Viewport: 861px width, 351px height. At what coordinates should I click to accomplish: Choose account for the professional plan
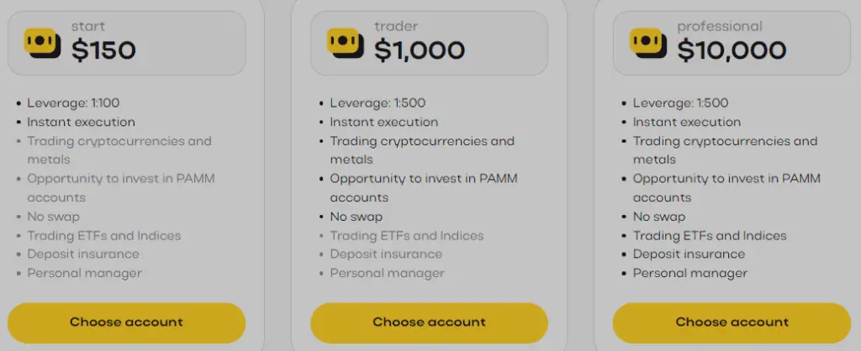(732, 322)
